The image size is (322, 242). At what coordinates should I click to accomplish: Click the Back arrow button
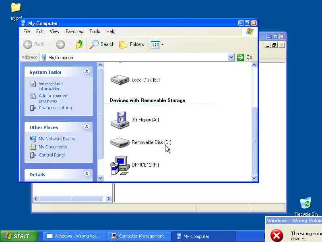27,44
